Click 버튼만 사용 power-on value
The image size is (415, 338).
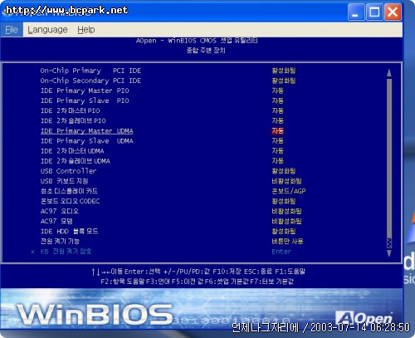tap(287, 241)
